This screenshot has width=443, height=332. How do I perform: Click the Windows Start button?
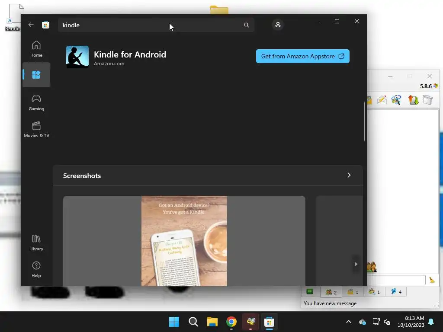pos(174,322)
